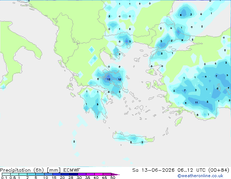This screenshot has height=179, width=231.
Task: Click the '25' legend scale label
Action: point(71,178)
